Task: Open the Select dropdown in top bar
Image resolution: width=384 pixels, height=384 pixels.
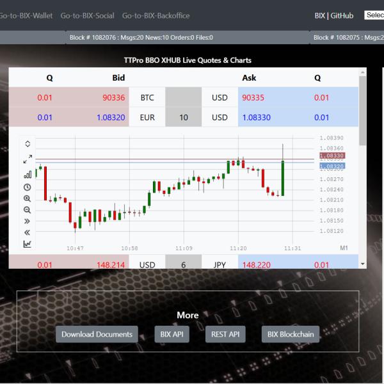Action: click(x=374, y=15)
